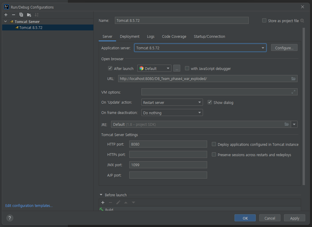
Task: Select Tomcat 8.5.72 in the configuration tree
Action: [48, 27]
